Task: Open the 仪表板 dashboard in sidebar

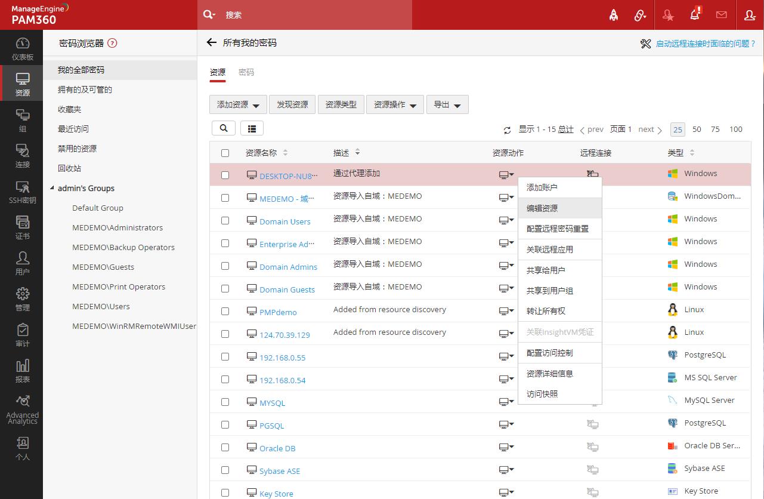Action: coord(22,49)
